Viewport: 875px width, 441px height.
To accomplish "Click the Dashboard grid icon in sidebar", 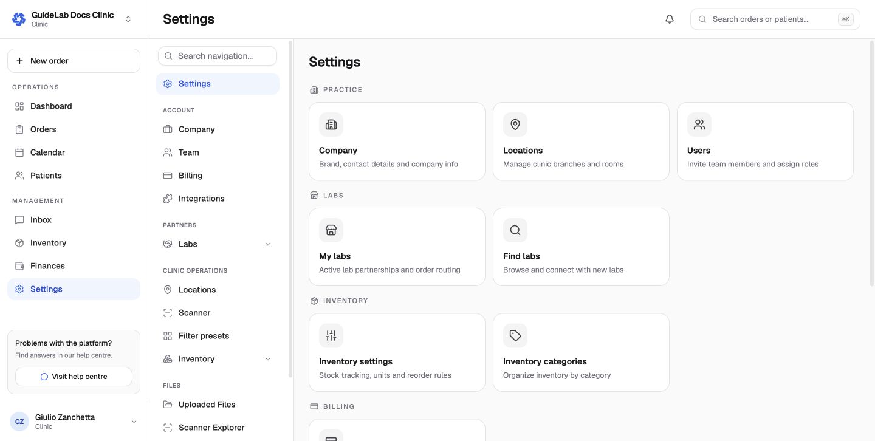I will click(19, 106).
